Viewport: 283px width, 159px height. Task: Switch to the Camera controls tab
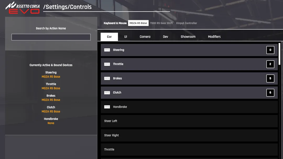[x=145, y=37]
